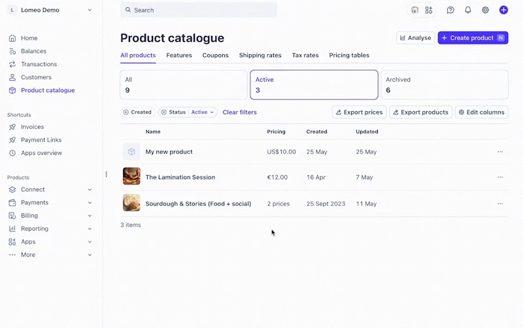Switch to the Tax rates tab

(305, 56)
